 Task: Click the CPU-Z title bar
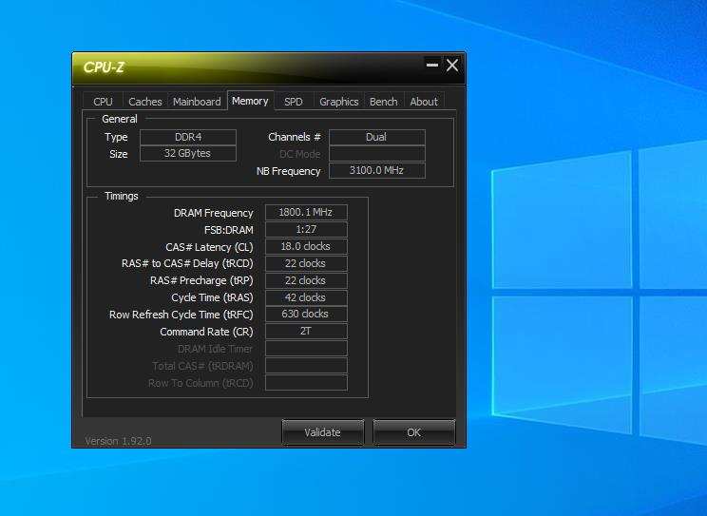click(248, 67)
